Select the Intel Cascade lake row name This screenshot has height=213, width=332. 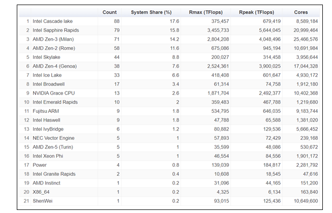(52, 21)
